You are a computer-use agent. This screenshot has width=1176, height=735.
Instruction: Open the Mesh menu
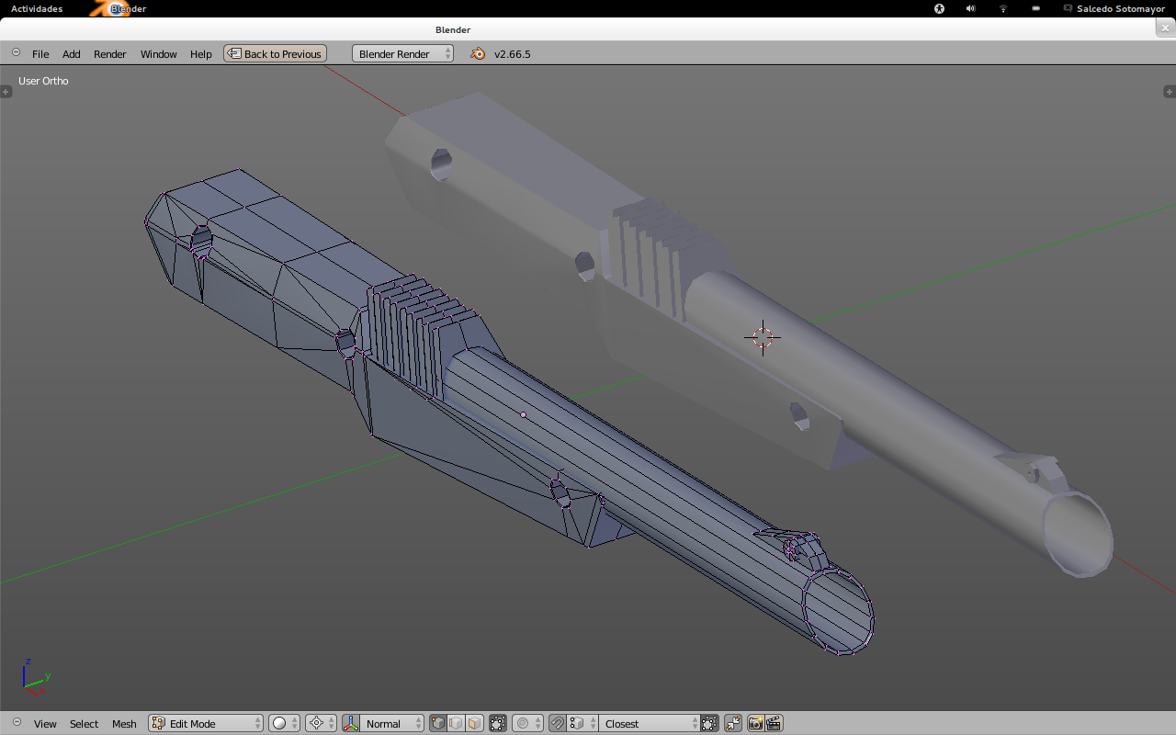(x=124, y=724)
